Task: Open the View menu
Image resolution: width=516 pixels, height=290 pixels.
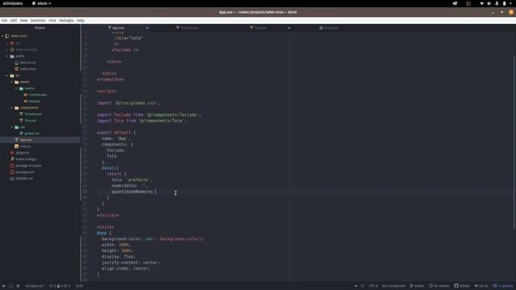Action: click(23, 20)
